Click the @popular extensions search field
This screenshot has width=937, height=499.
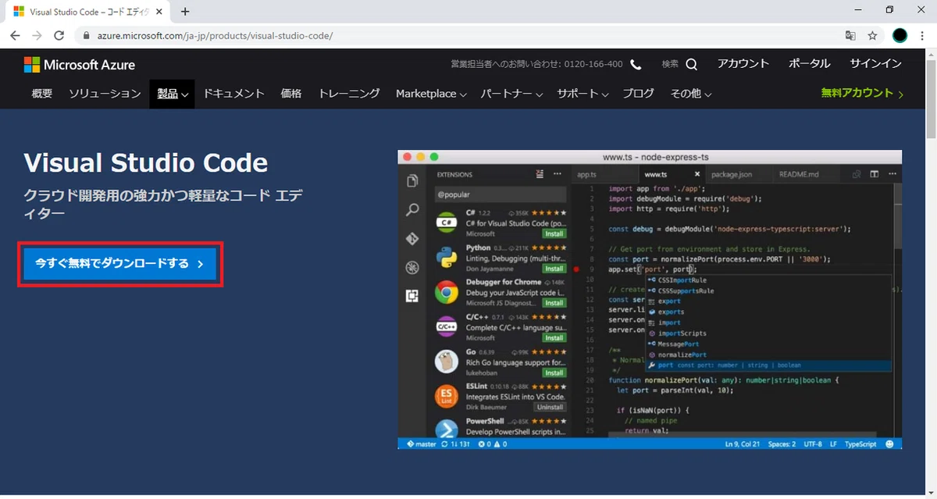(x=500, y=194)
